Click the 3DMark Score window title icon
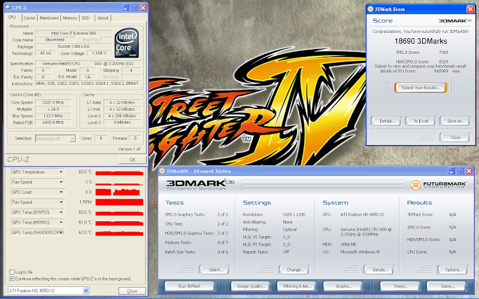Image resolution: width=479 pixels, height=299 pixels. pos(370,9)
